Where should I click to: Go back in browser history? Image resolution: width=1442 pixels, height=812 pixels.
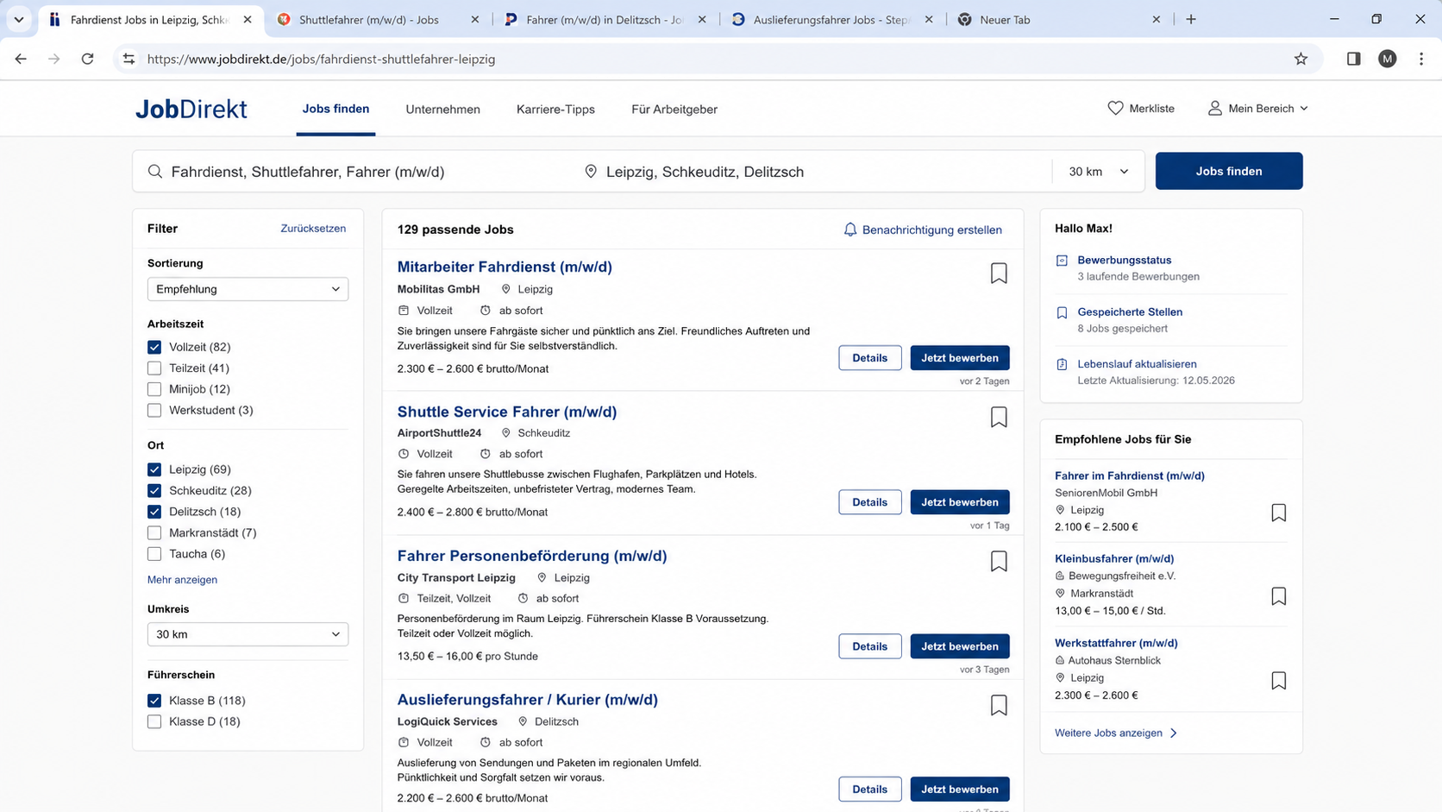pyautogui.click(x=21, y=59)
